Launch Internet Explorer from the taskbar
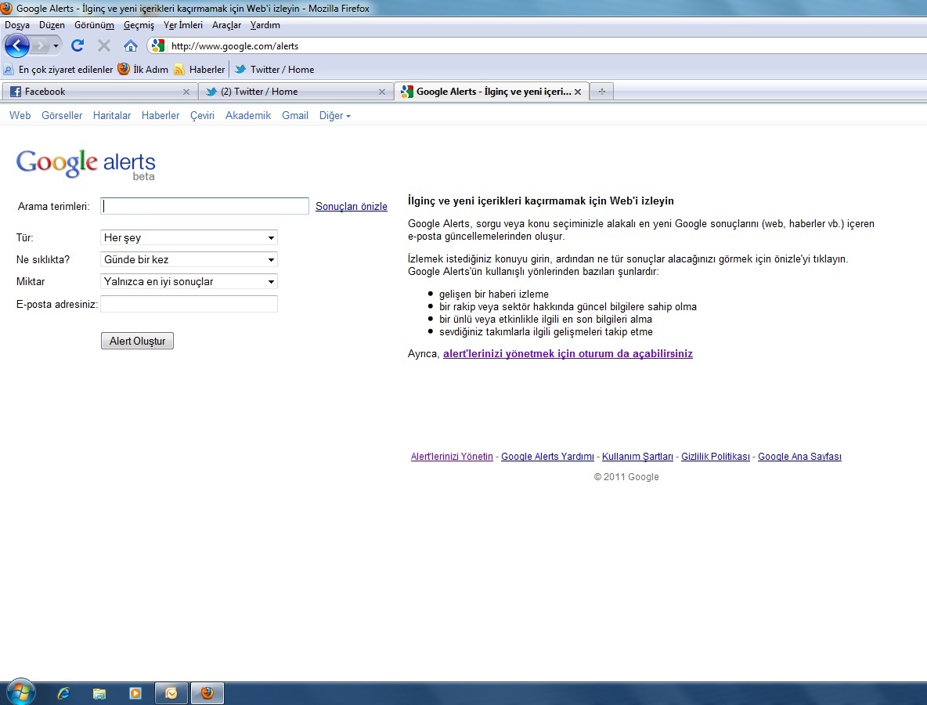The image size is (927, 705). 63,693
